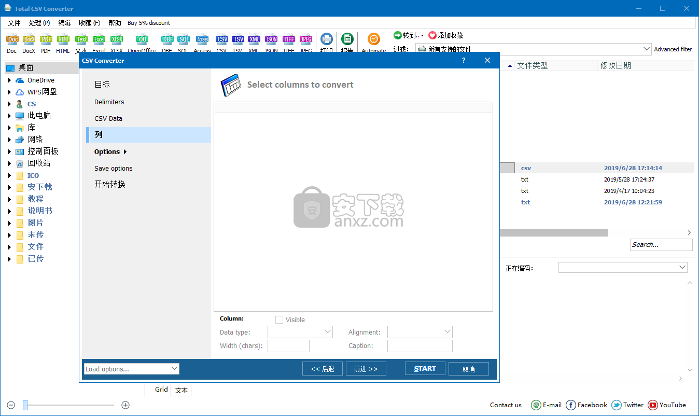The image size is (699, 416).
Task: Zoom in with plus icon
Action: (125, 405)
